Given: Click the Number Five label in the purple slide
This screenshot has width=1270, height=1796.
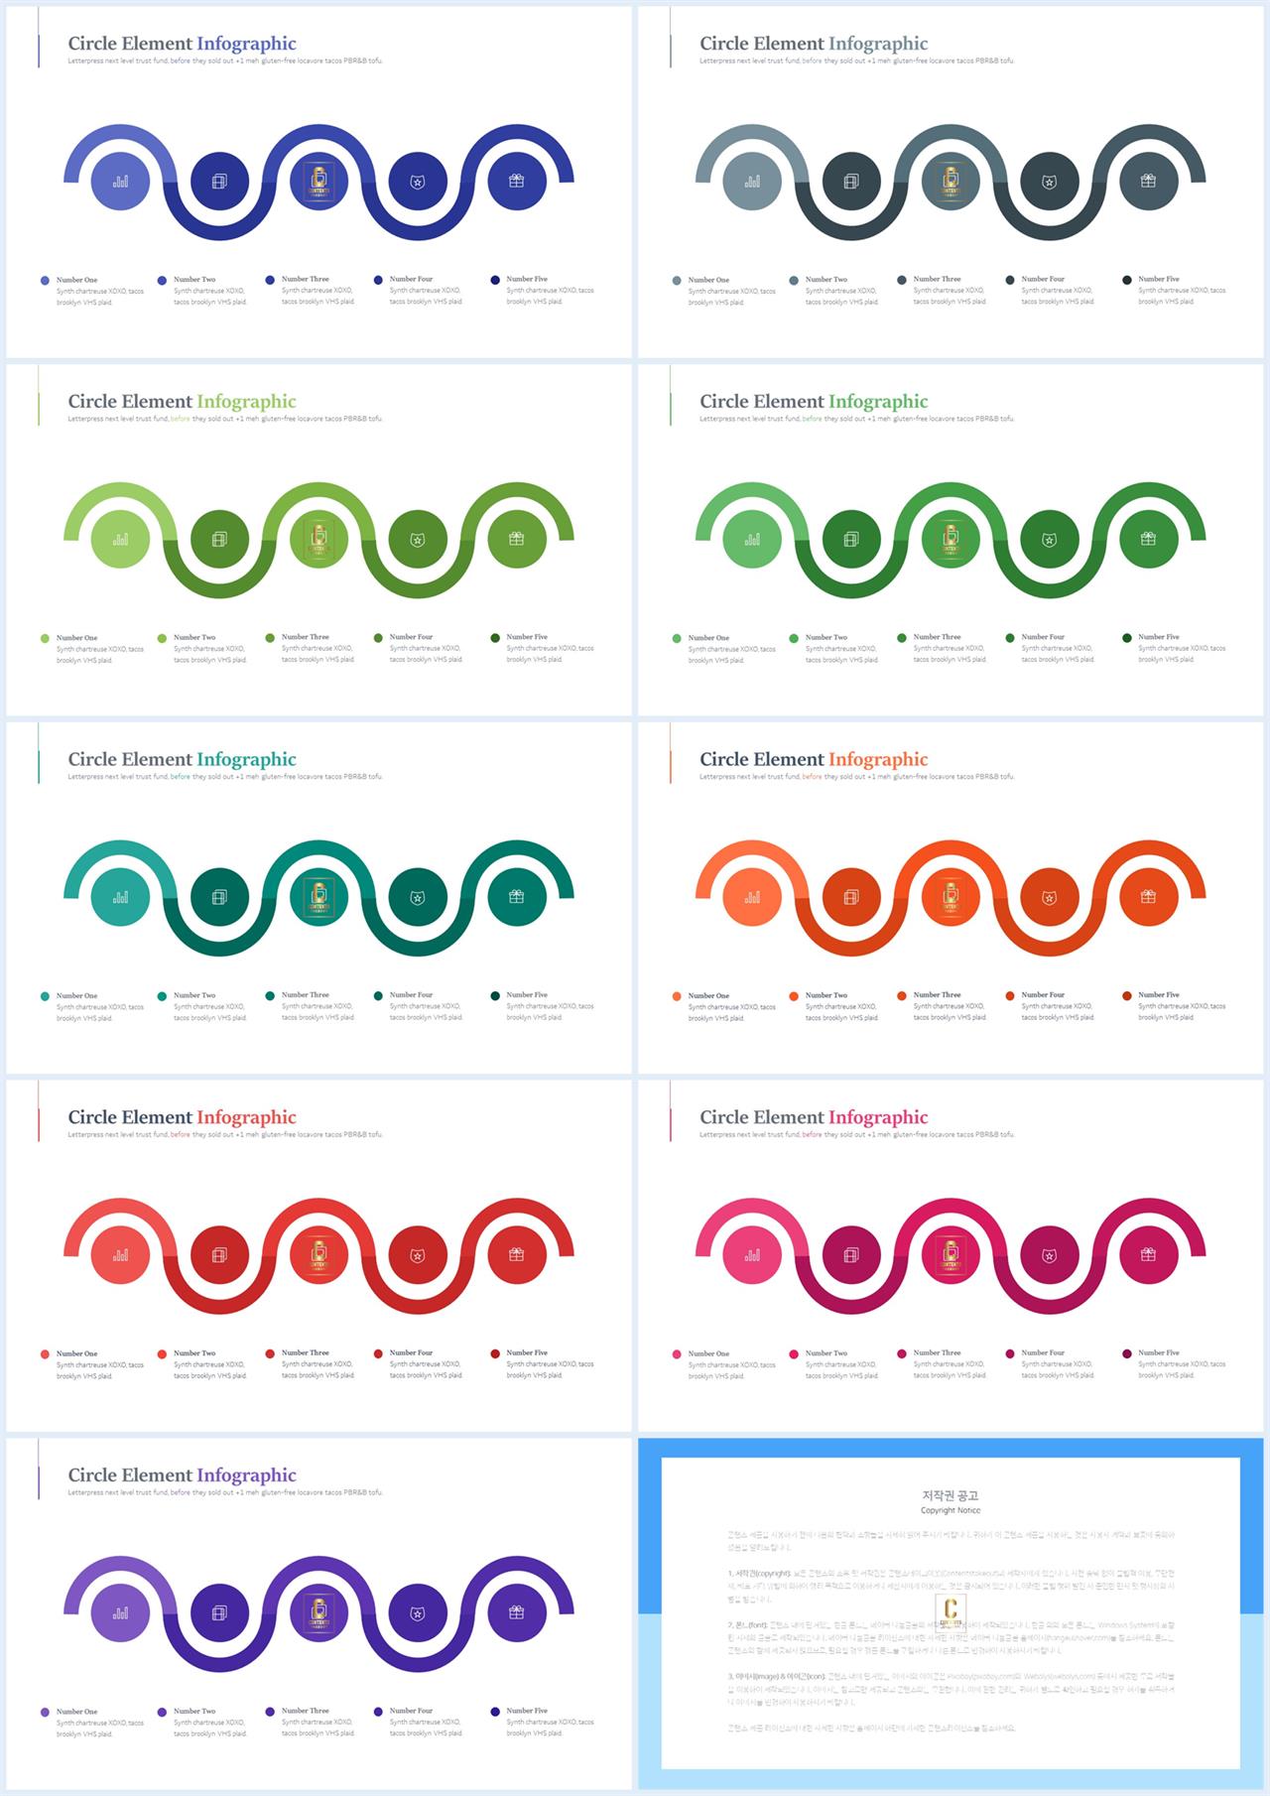Looking at the screenshot, I should click(x=527, y=1711).
